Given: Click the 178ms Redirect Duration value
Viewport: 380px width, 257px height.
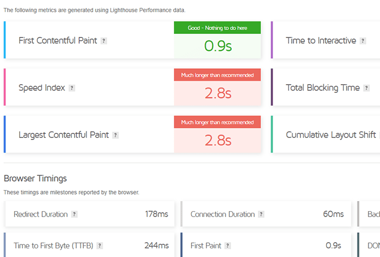Looking at the screenshot, I should [x=157, y=214].
